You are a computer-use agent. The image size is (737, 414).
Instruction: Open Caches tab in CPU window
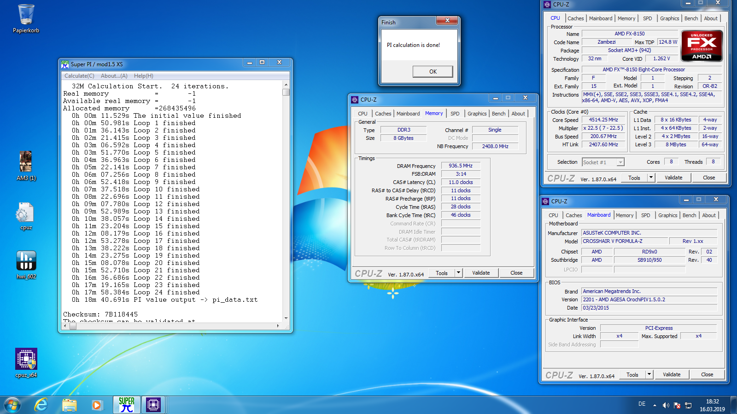click(x=575, y=18)
